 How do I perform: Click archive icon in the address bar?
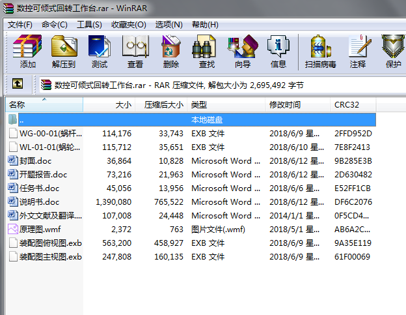(46, 85)
